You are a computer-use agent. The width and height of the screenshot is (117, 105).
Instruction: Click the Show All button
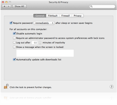(x=19, y=6)
